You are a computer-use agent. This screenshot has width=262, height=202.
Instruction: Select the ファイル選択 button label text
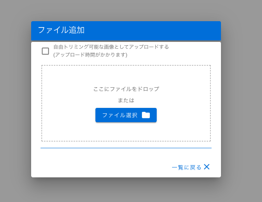coord(120,115)
